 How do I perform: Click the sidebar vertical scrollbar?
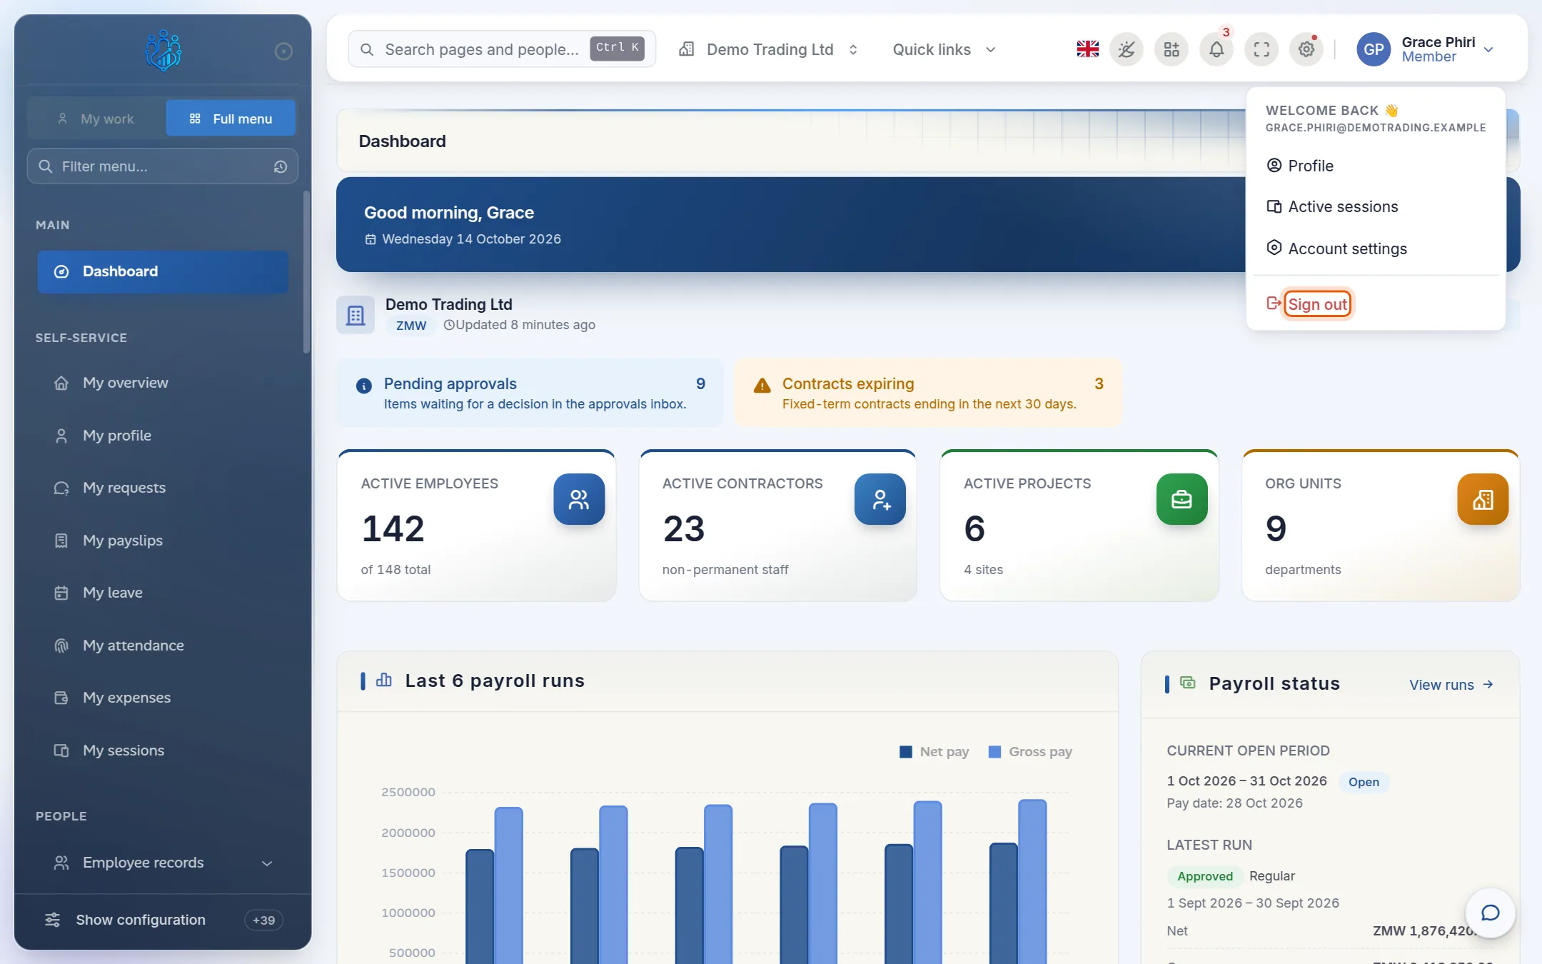click(x=306, y=271)
